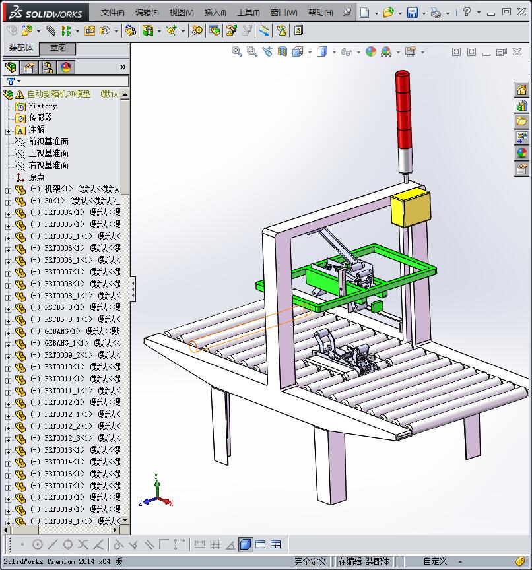Viewport: 532px width, 570px height.
Task: Open the 帮助(H) menu
Action: coord(320,13)
